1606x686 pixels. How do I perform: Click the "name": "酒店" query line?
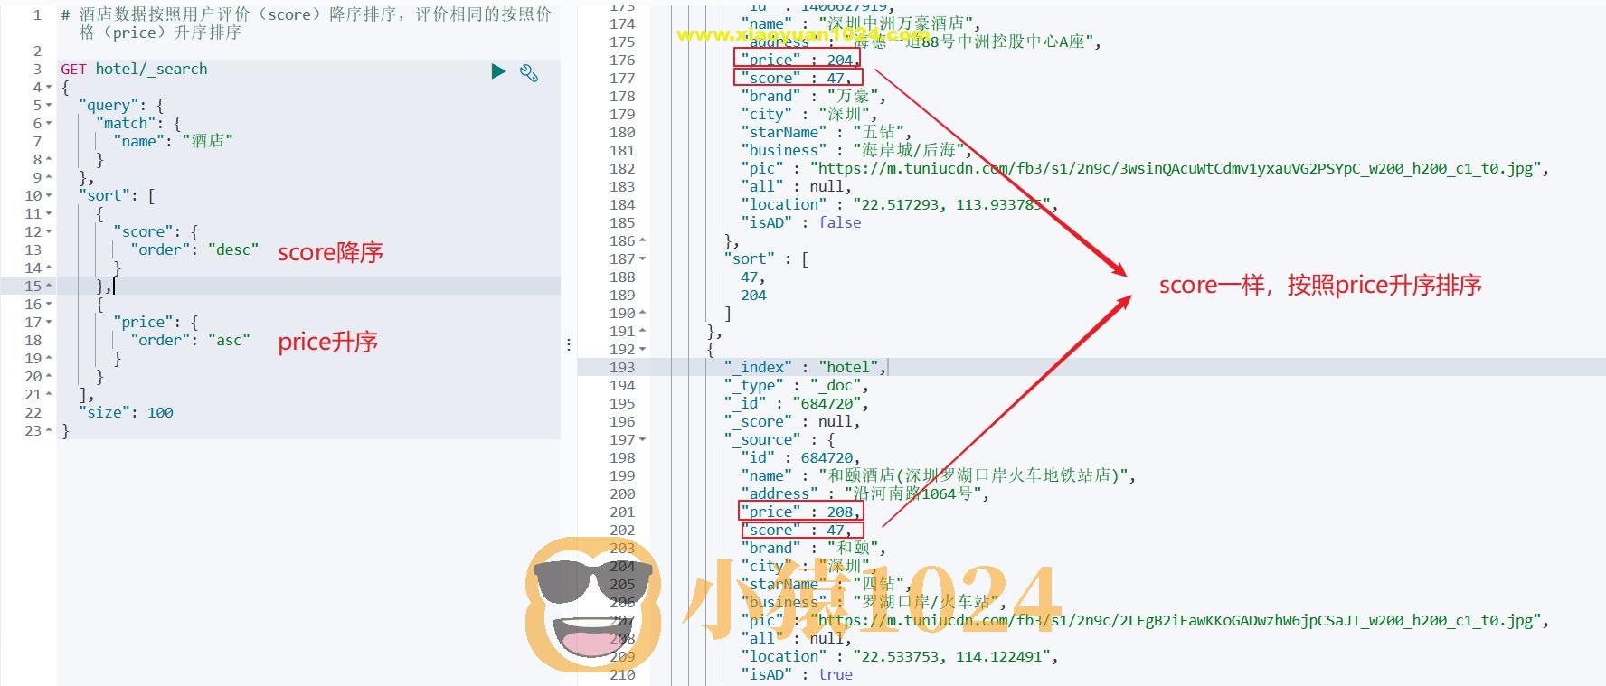pos(173,141)
